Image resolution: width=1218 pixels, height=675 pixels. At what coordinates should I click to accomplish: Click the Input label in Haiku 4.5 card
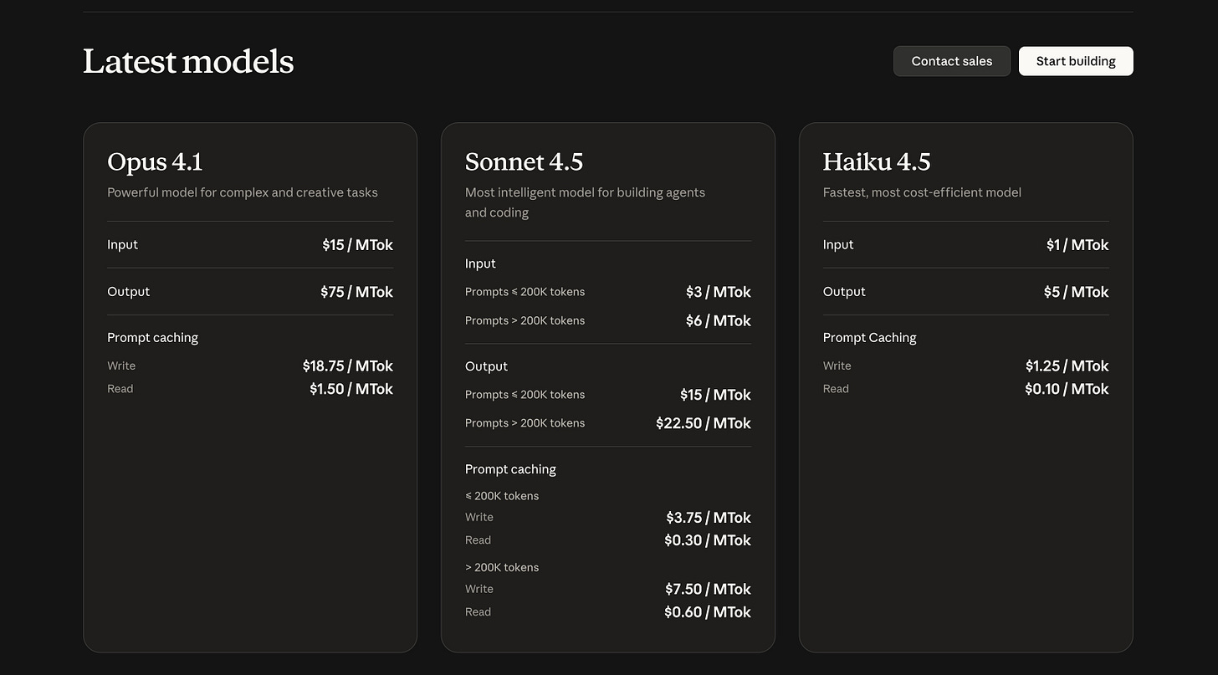[838, 245]
